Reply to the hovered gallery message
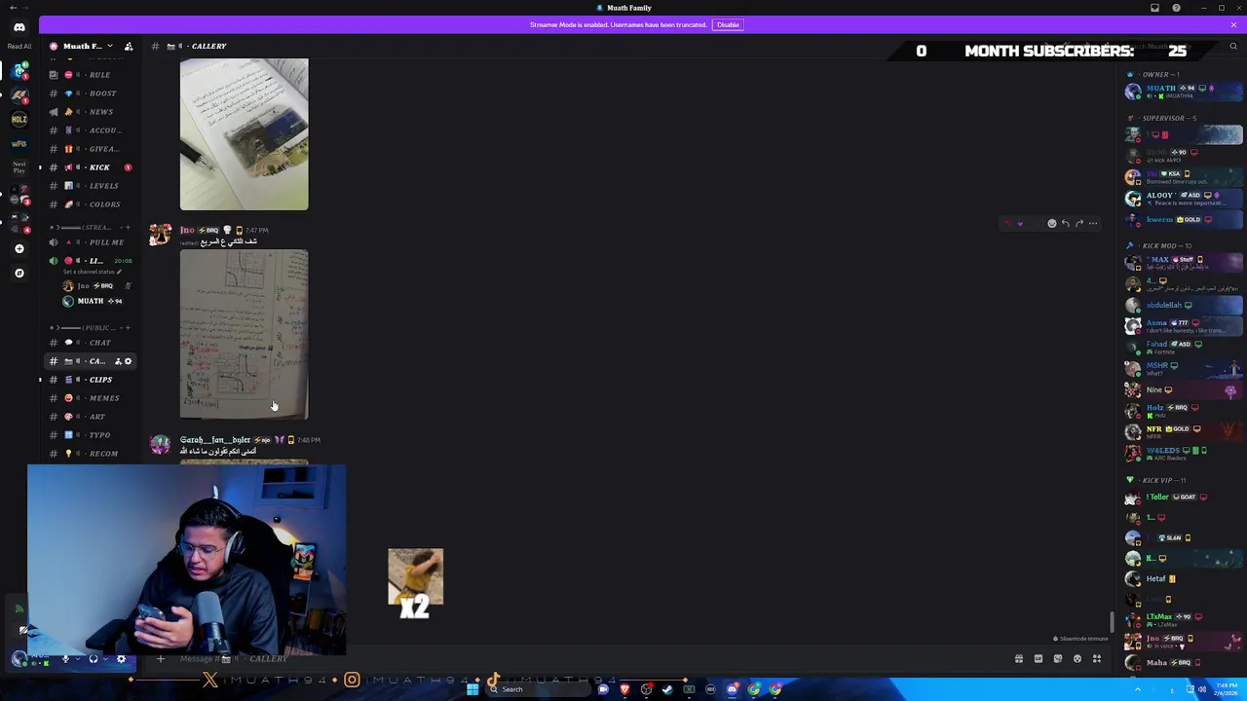The height and width of the screenshot is (701, 1247). click(x=1065, y=223)
